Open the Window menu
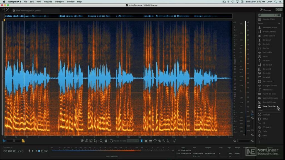Viewport: 285px width, 160px height. (70, 2)
